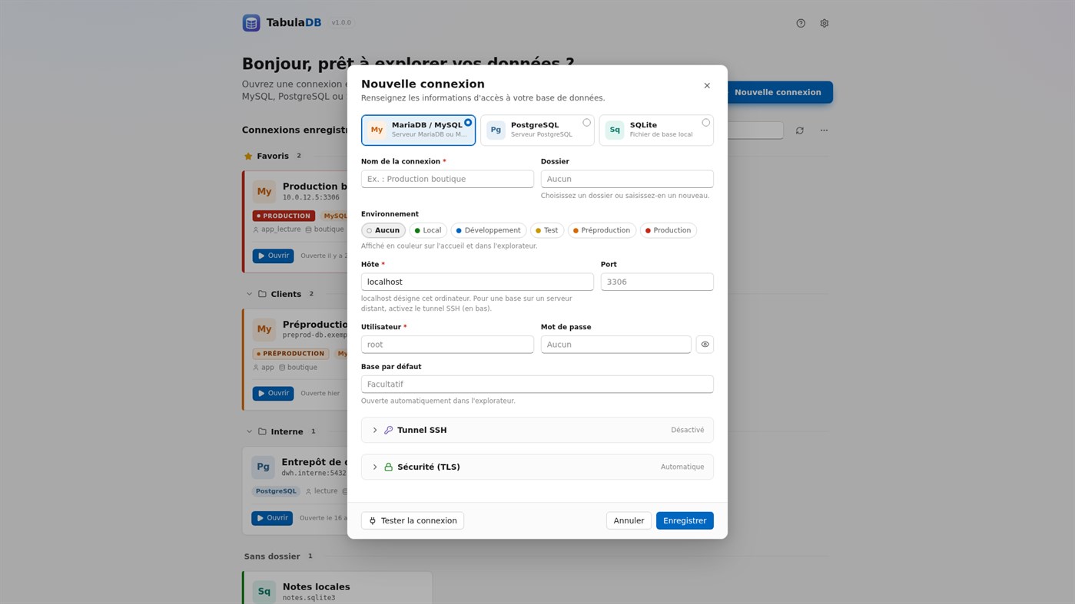The height and width of the screenshot is (604, 1075).
Task: Click the Nouvelle connexion header button
Action: [778, 92]
